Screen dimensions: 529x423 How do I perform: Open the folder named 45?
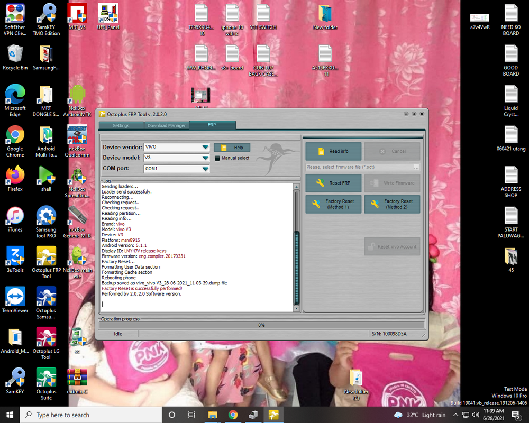(511, 260)
